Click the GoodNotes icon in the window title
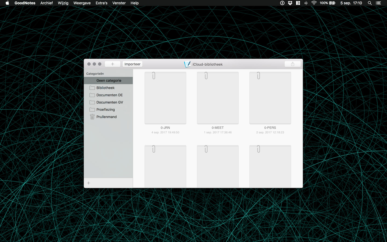The image size is (387, 242). click(187, 64)
